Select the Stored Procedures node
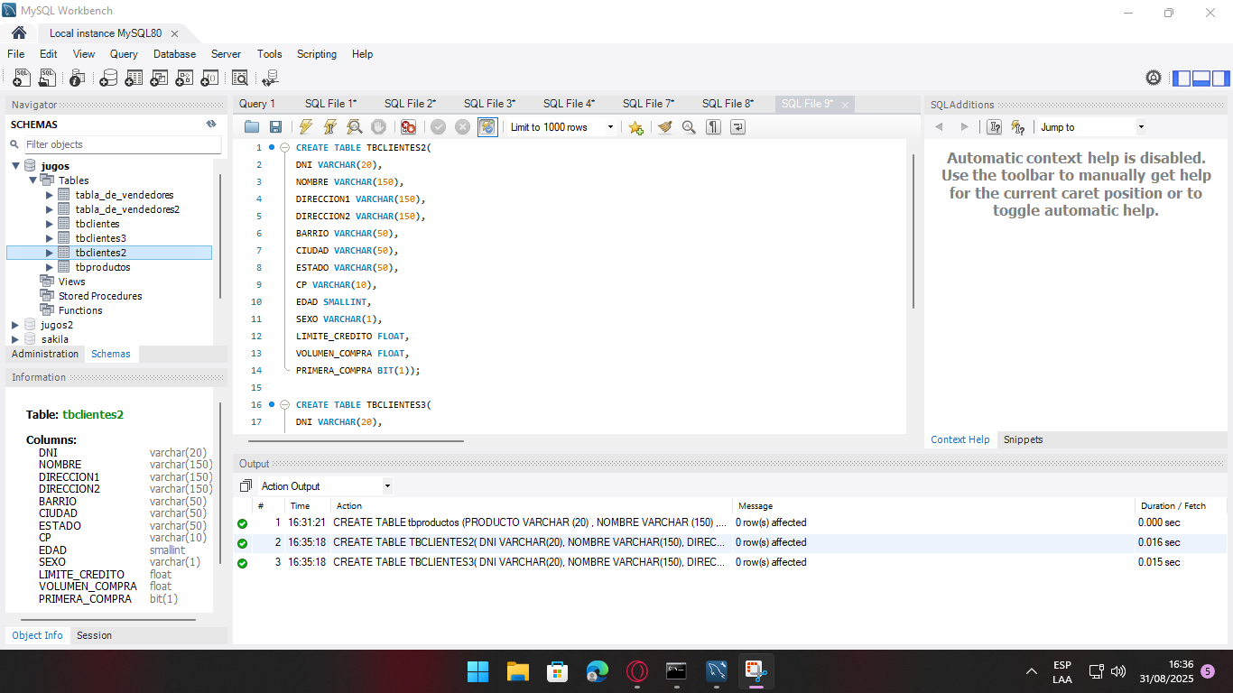 100,296
